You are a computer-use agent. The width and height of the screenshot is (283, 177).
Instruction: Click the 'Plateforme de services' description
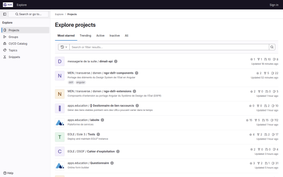click(x=81, y=125)
